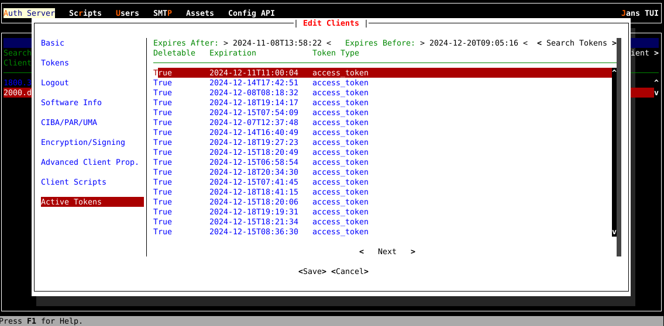Click the Search Tokens button

(x=576, y=43)
